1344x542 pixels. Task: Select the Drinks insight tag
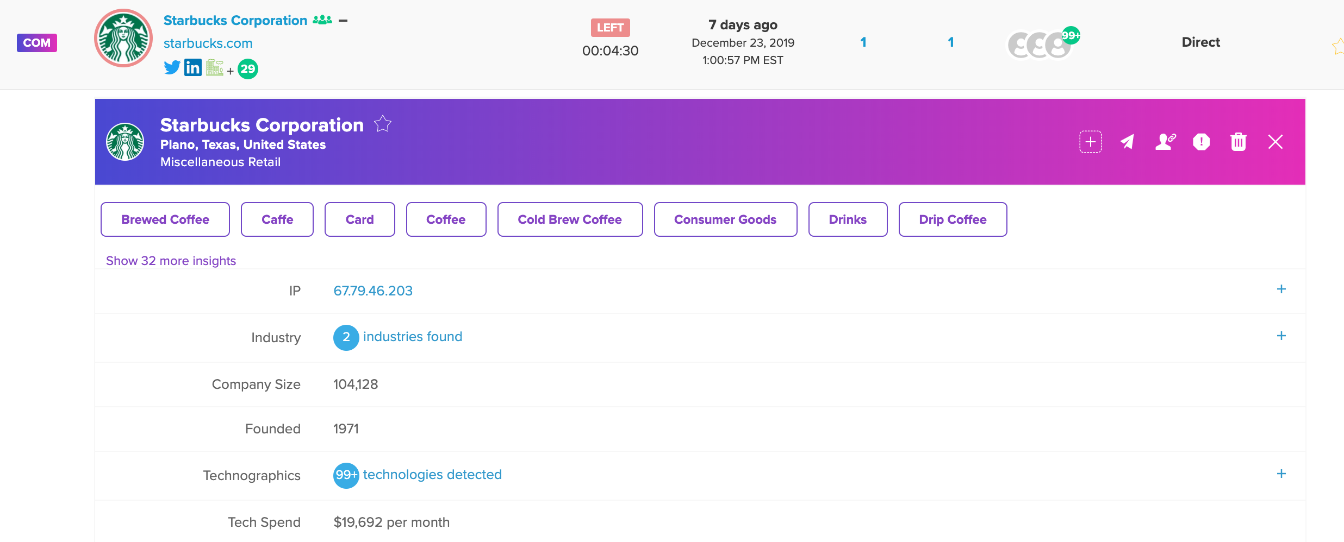click(848, 219)
